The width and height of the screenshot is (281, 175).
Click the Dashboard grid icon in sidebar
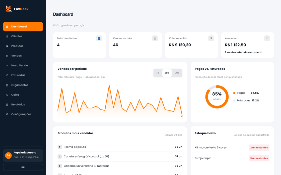pyautogui.click(x=7, y=26)
